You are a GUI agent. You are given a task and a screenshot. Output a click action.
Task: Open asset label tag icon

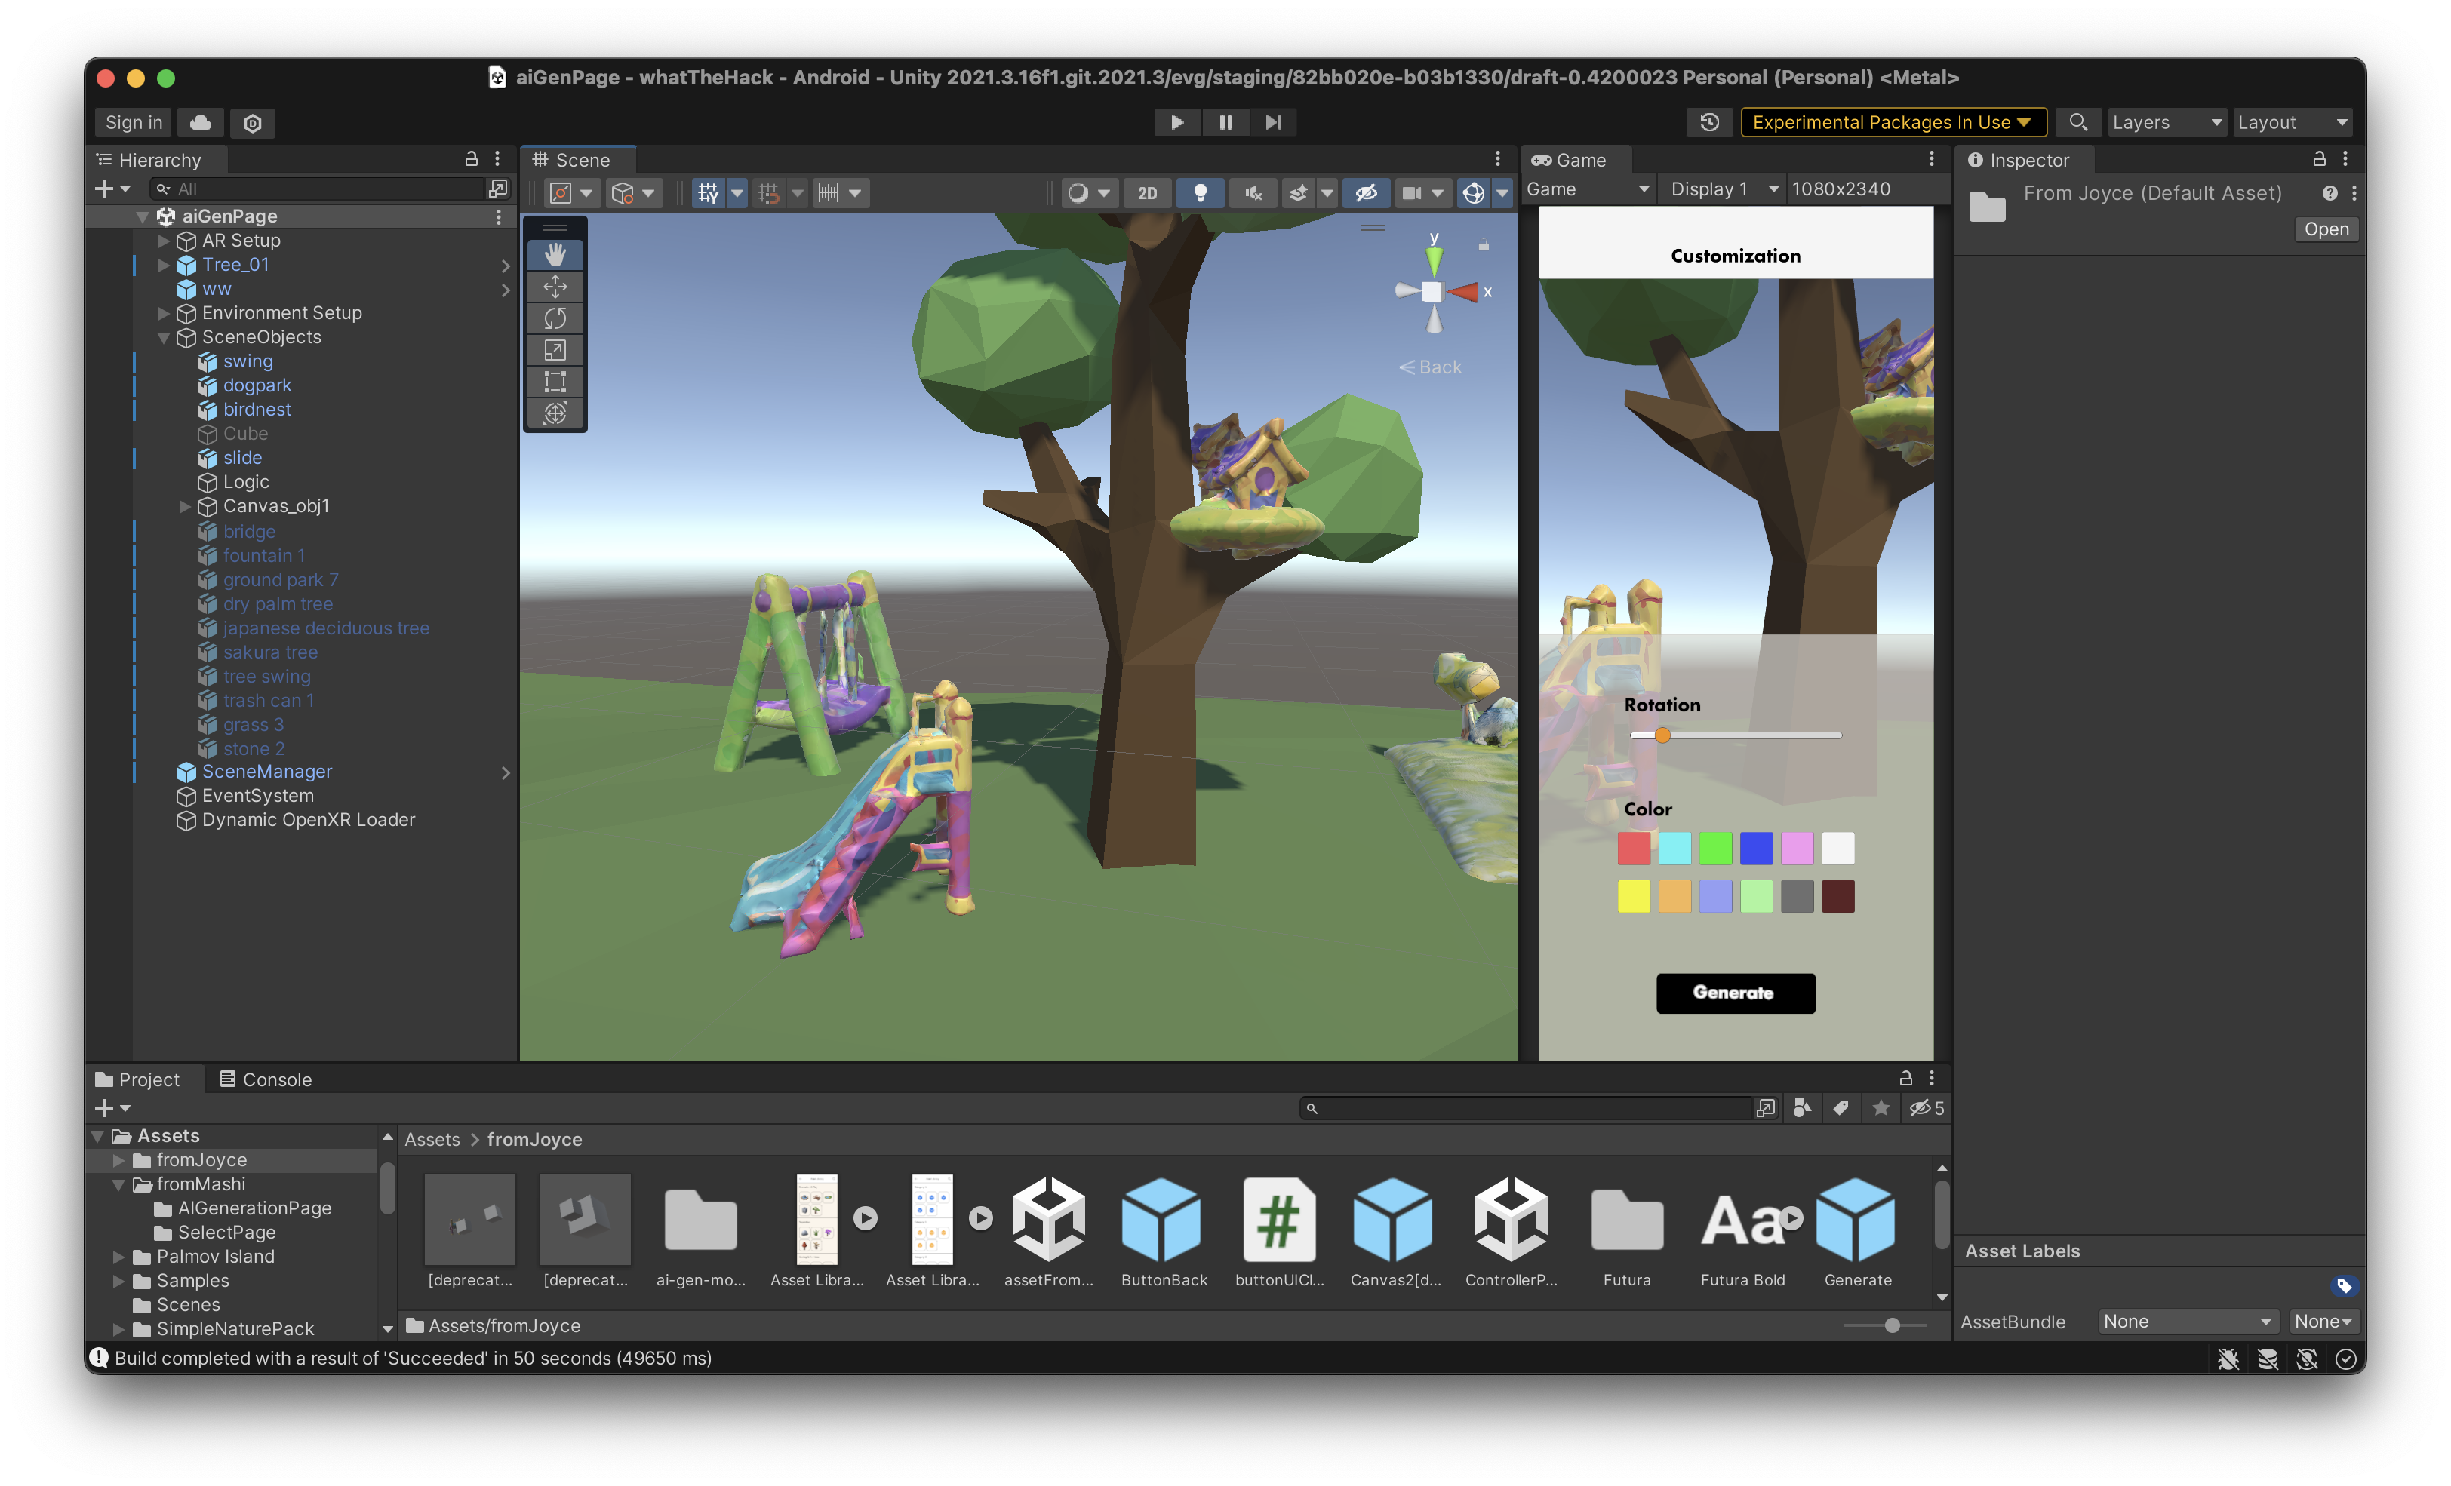pyautogui.click(x=2344, y=1286)
